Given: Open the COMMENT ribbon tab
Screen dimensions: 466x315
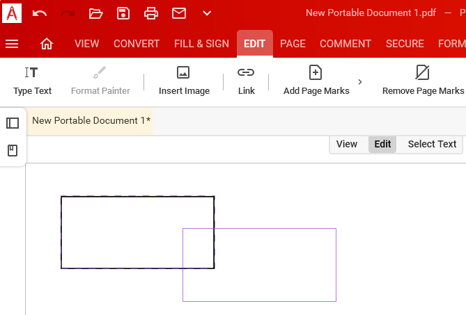Looking at the screenshot, I should (345, 44).
